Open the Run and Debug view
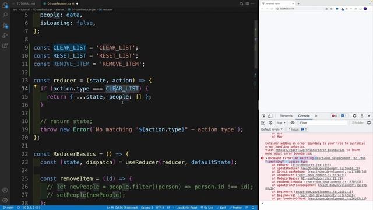 click(5, 36)
